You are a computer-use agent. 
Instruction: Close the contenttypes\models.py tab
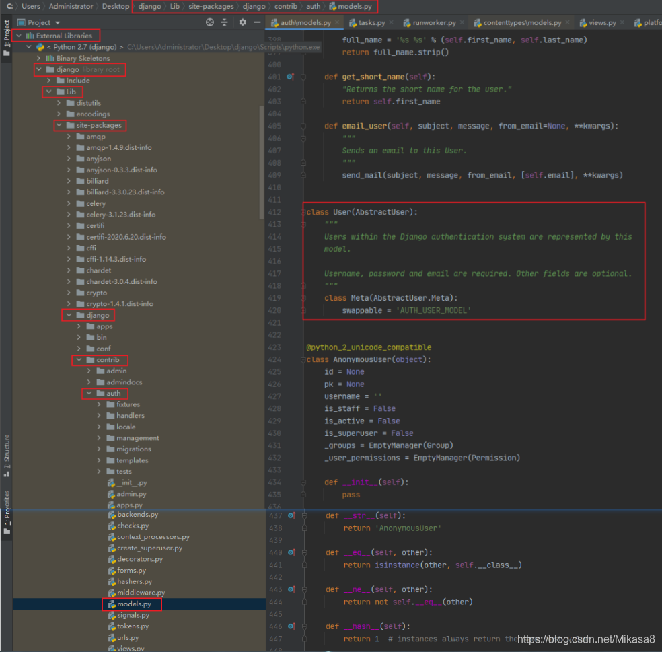[x=567, y=22]
